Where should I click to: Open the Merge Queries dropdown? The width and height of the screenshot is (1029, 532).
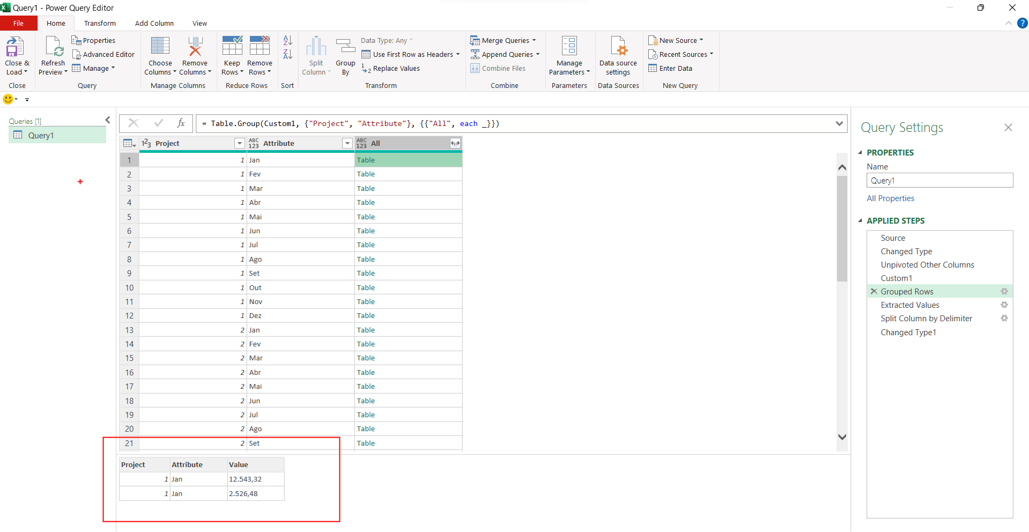(534, 40)
